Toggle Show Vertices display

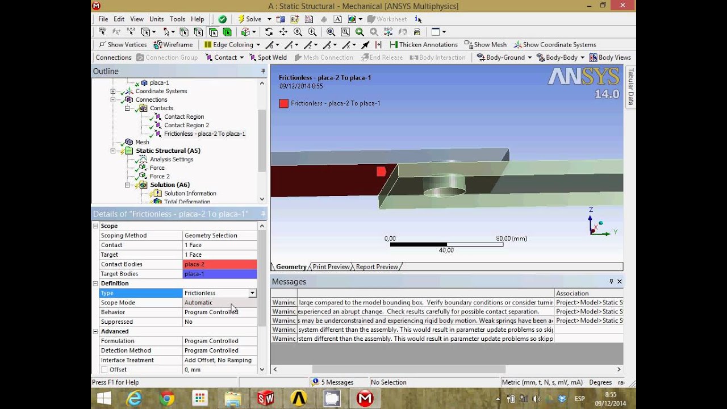point(122,44)
